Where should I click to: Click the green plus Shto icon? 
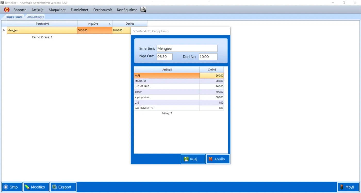[6, 187]
